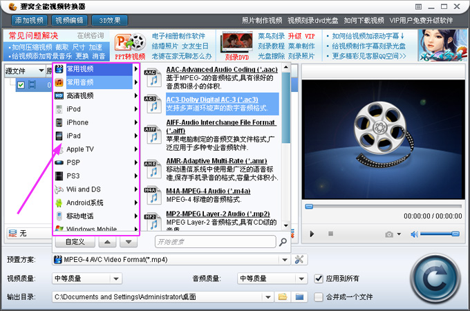Play the video preview
This screenshot has width=470, height=311.
tap(312, 234)
